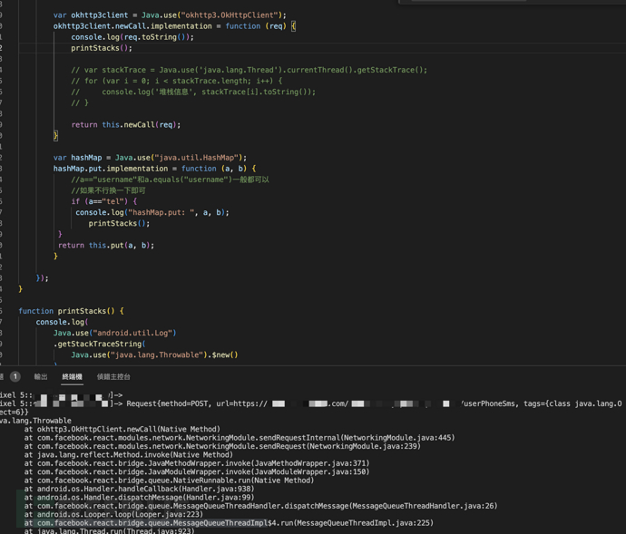Click the problems count badge showing 1
Viewport: 626px width, 534px height.
click(15, 377)
